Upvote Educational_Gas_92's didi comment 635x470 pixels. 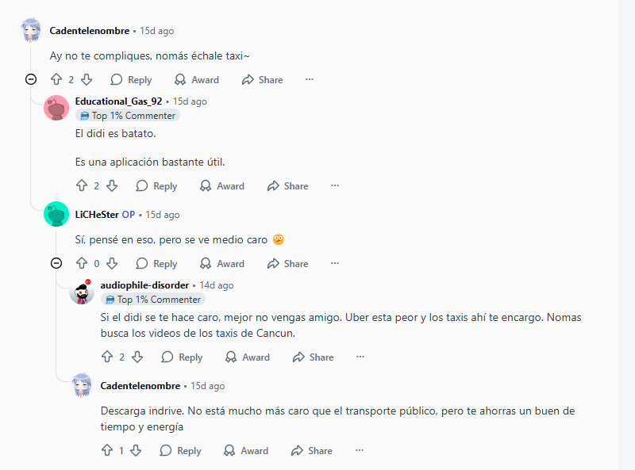[x=82, y=185]
